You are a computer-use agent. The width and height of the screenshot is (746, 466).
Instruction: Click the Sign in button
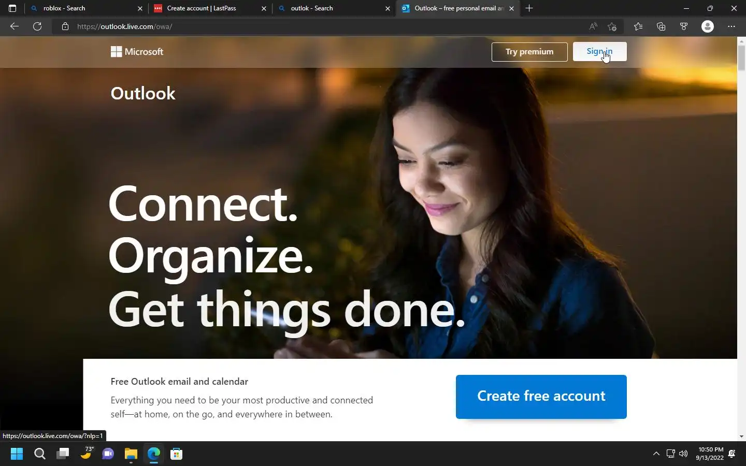click(x=599, y=52)
